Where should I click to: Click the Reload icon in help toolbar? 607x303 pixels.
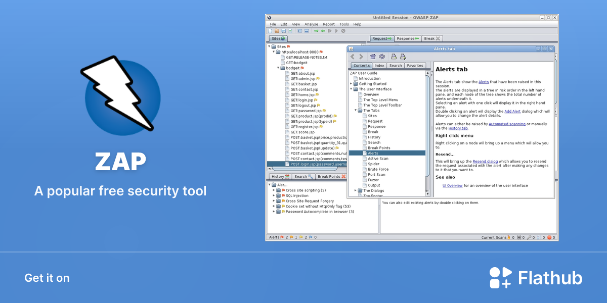382,57
